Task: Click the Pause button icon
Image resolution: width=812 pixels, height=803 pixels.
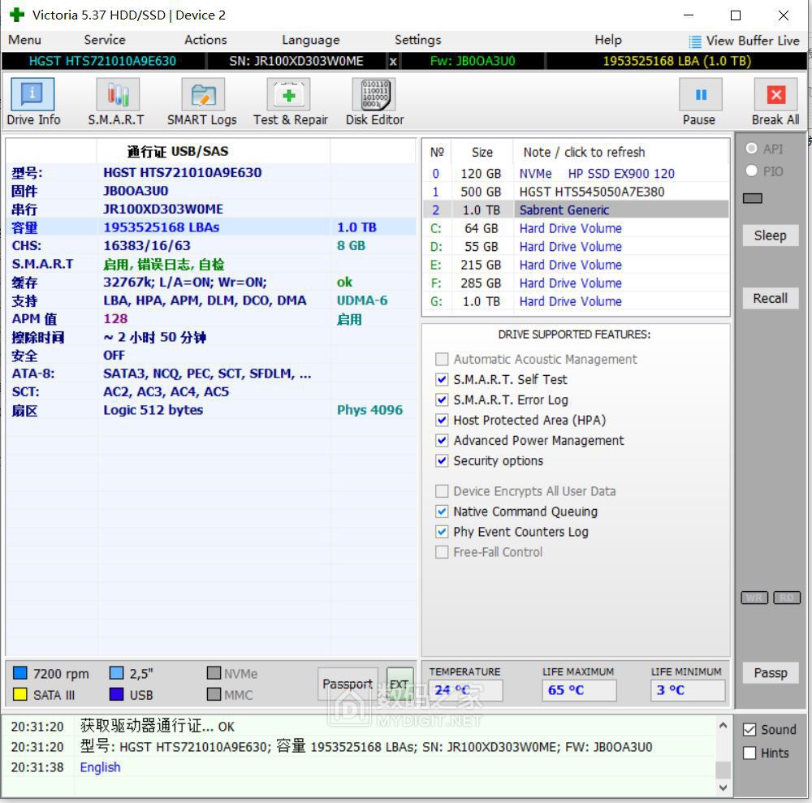Action: pyautogui.click(x=701, y=94)
